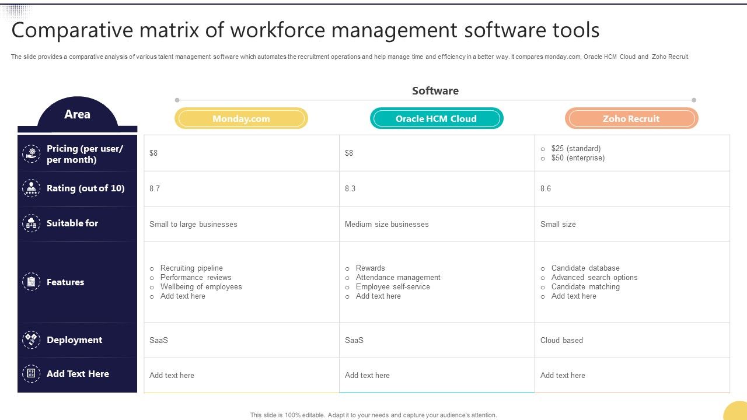
Task: Click the 8.3 rating value
Action: pos(350,188)
